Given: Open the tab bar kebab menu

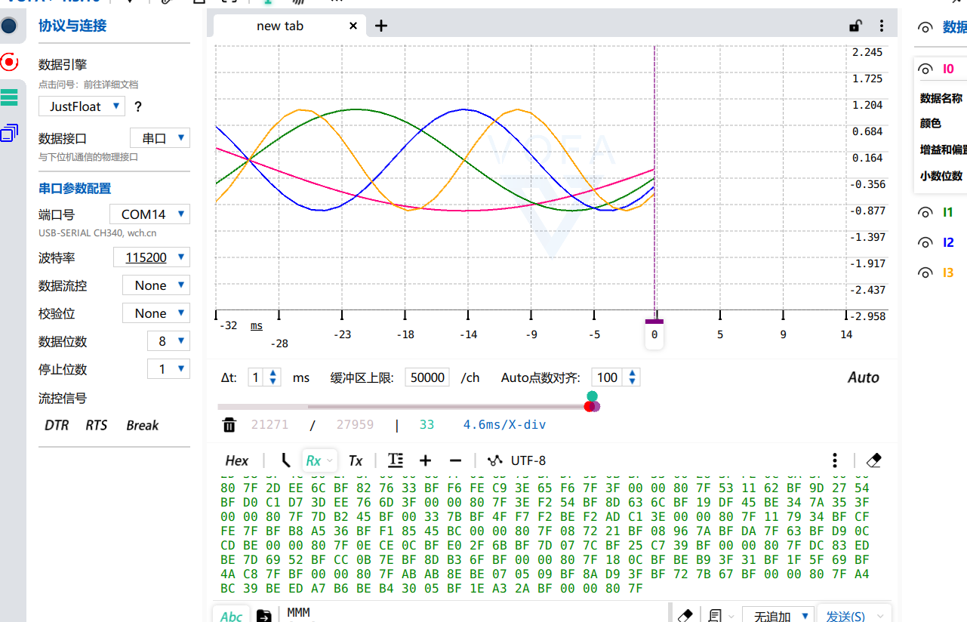Looking at the screenshot, I should click(x=882, y=26).
